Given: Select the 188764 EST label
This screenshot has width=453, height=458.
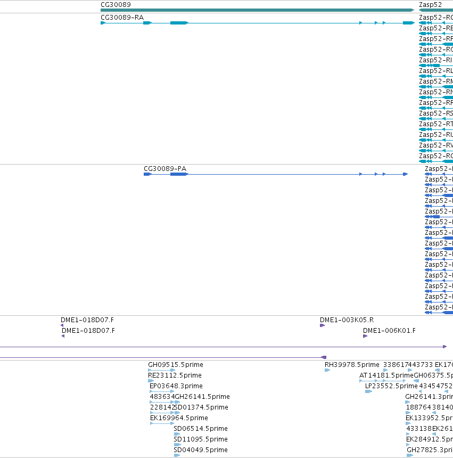Looking at the screenshot, I should pyautogui.click(x=418, y=407).
